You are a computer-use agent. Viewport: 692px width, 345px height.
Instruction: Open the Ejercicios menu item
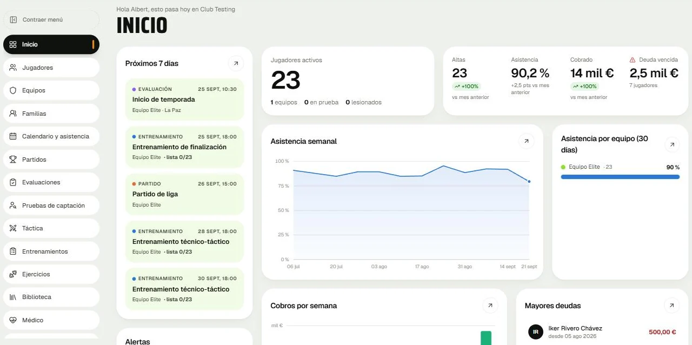(51, 274)
